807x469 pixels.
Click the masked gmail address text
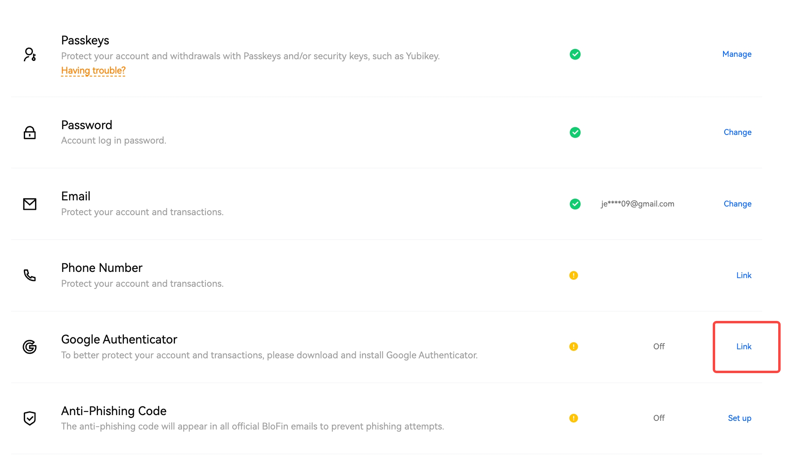[637, 204]
